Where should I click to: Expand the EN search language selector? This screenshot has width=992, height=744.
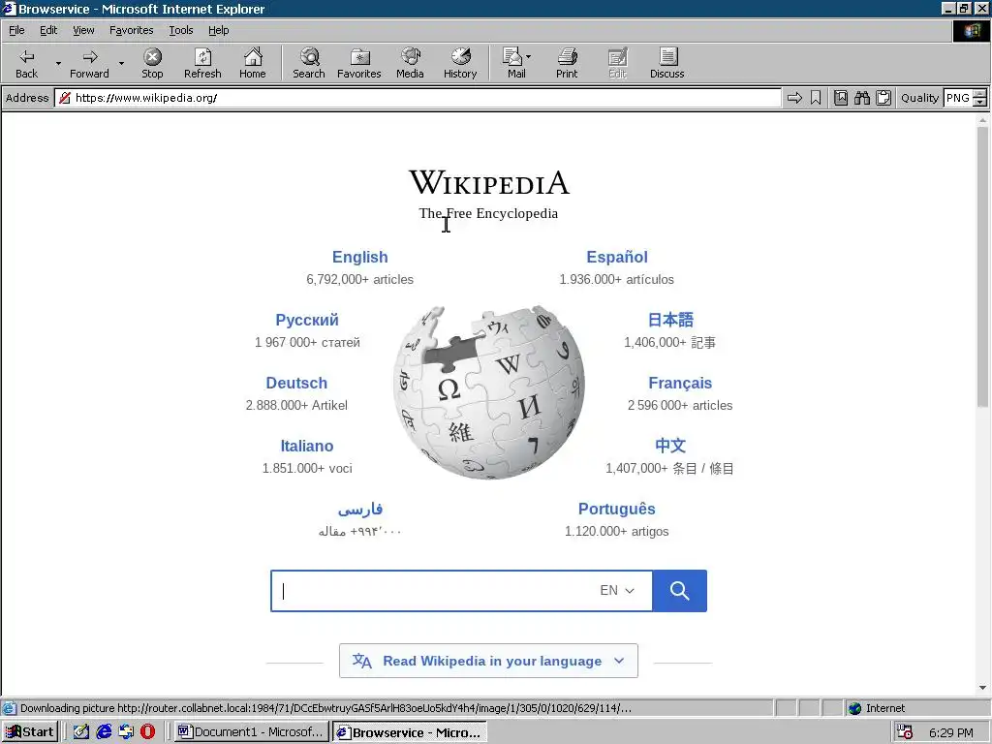click(617, 590)
